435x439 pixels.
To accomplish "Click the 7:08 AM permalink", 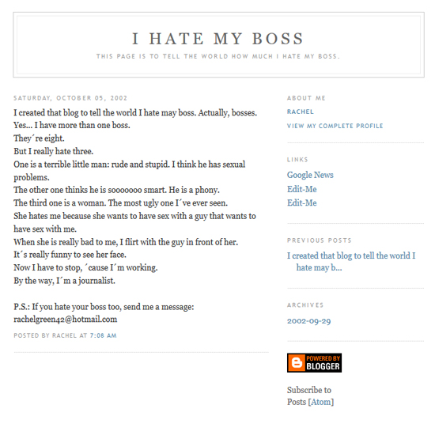I will pyautogui.click(x=103, y=335).
